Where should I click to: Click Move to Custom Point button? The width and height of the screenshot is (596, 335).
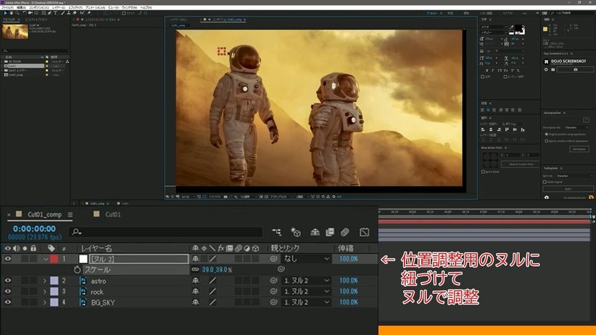[x=520, y=164]
